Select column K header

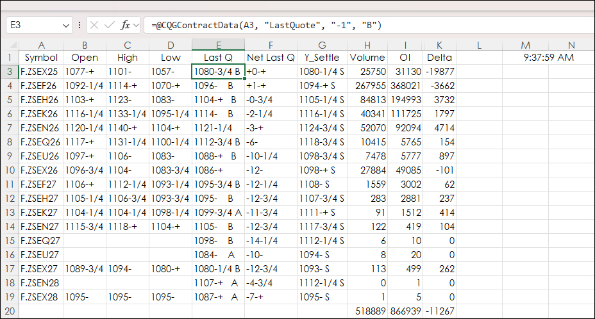(439, 45)
